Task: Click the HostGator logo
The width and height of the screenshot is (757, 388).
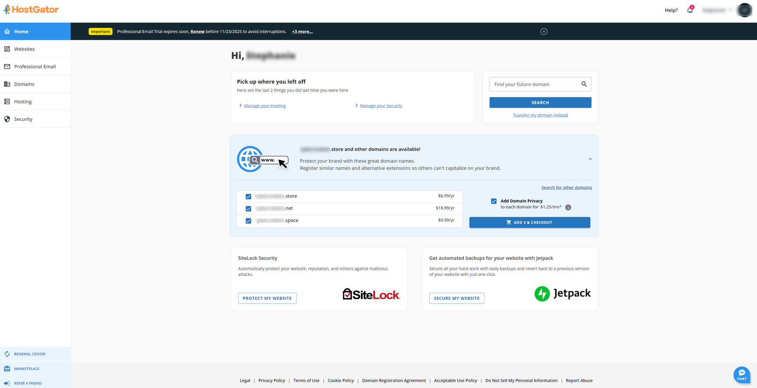Action: pyautogui.click(x=32, y=9)
